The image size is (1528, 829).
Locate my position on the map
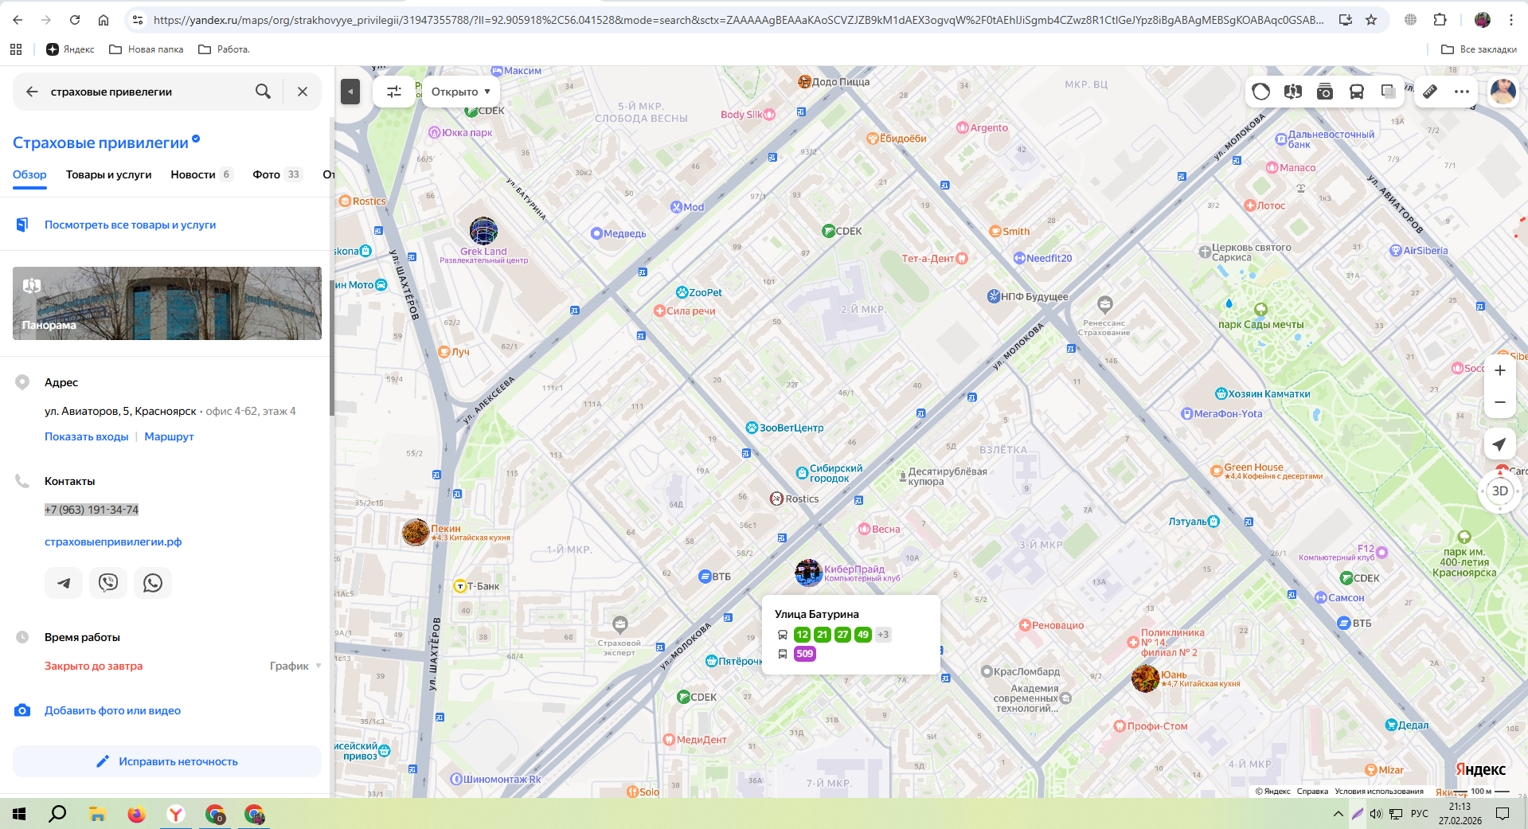(x=1499, y=444)
